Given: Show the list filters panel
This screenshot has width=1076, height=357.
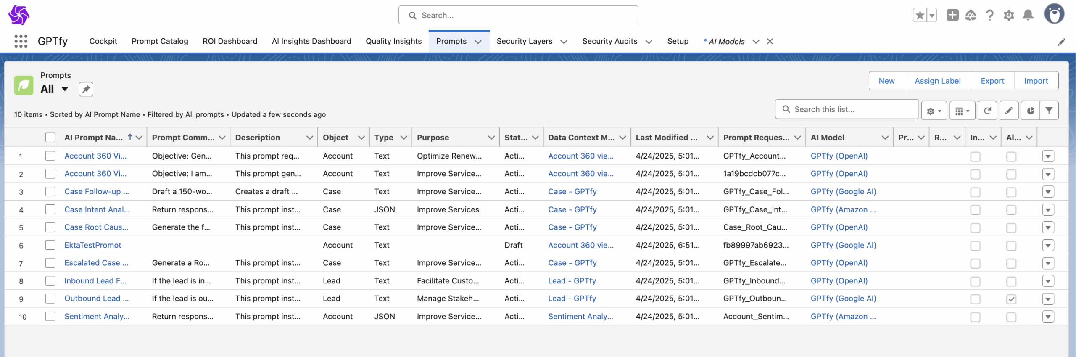Looking at the screenshot, I should point(1049,111).
